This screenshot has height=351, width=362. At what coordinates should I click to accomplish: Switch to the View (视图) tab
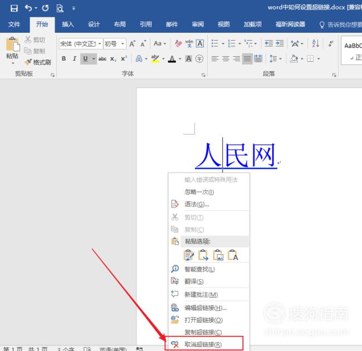(x=224, y=24)
